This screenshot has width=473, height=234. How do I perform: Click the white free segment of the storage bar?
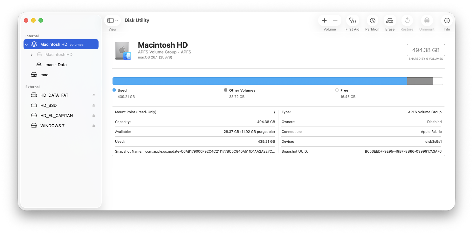(x=438, y=81)
